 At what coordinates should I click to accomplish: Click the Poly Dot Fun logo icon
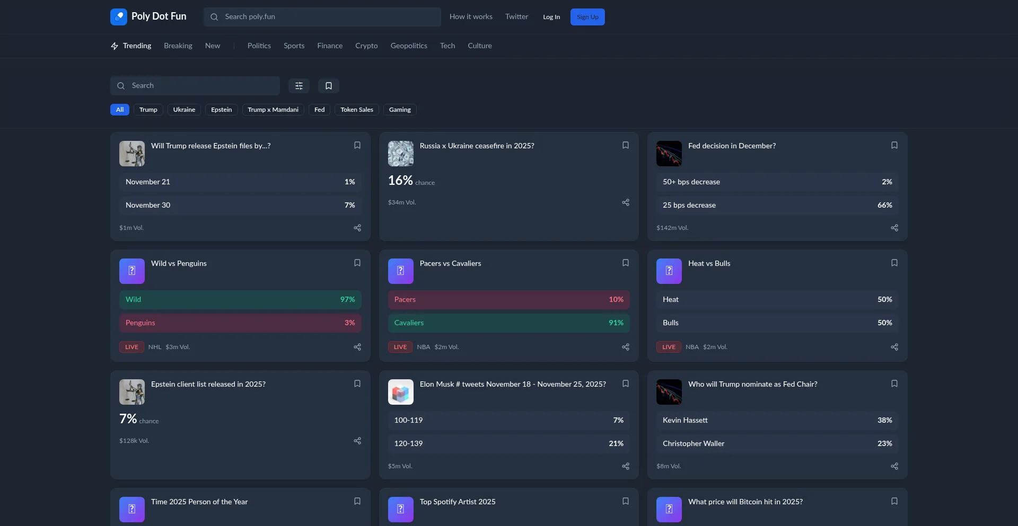118,17
